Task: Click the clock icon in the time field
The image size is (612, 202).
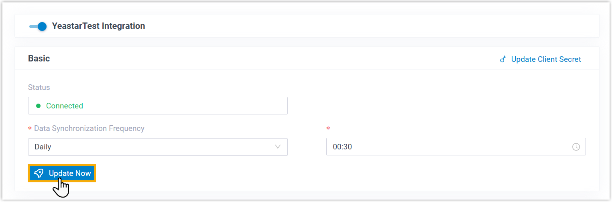Action: [x=576, y=147]
